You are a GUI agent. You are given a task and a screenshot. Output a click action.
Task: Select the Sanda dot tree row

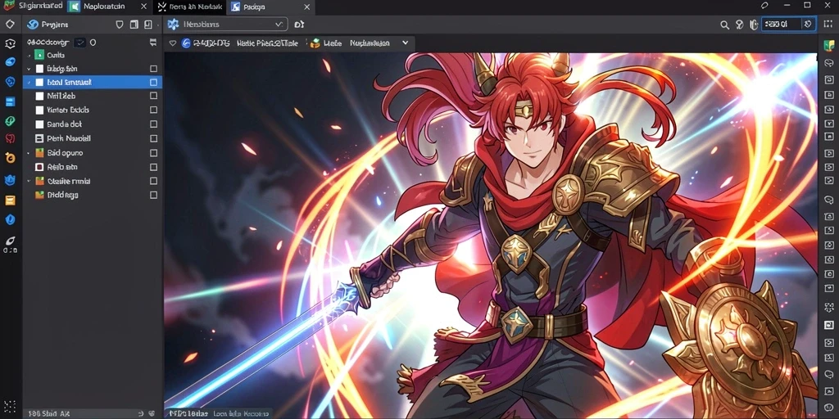tap(93, 124)
